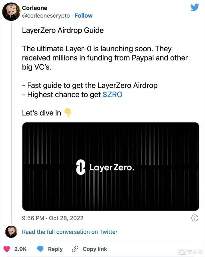
Task: Click the 2.9K likes count
Action: pos(20,249)
